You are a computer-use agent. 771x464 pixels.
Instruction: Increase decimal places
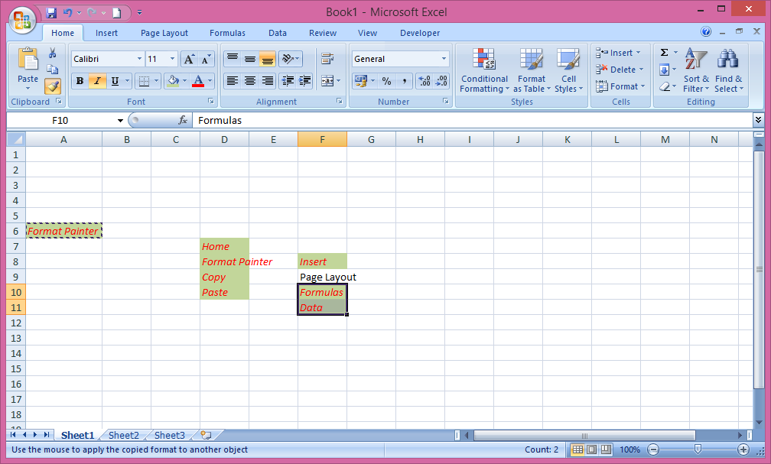pos(425,81)
